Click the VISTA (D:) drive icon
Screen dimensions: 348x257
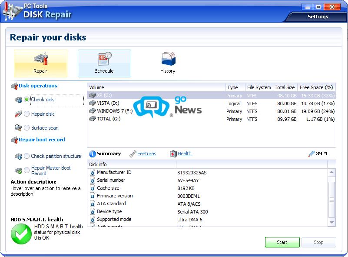coord(93,103)
